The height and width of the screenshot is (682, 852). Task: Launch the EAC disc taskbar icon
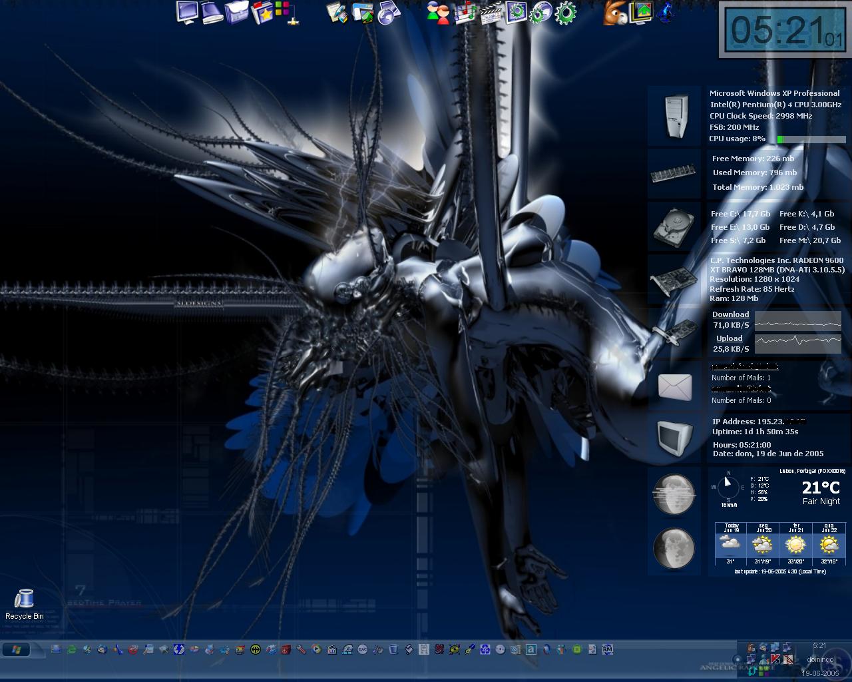pos(363,649)
